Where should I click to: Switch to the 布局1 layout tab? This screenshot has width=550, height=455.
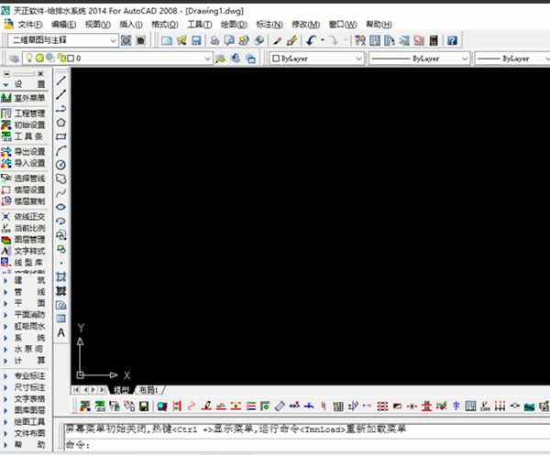point(148,390)
